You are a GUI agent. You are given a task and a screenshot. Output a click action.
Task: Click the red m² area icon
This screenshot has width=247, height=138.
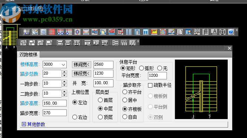(112, 32)
